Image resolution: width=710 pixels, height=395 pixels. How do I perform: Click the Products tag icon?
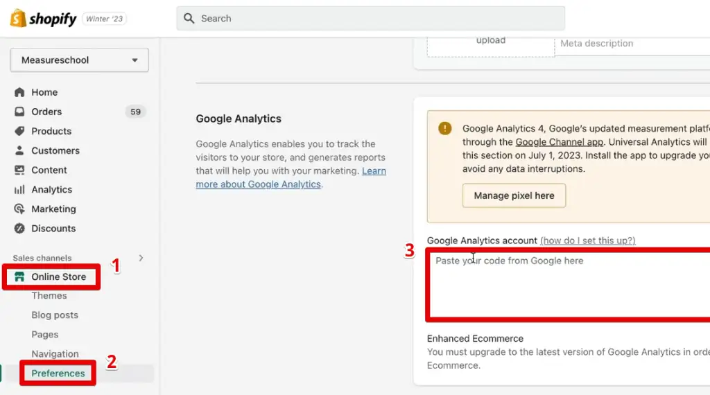(19, 131)
